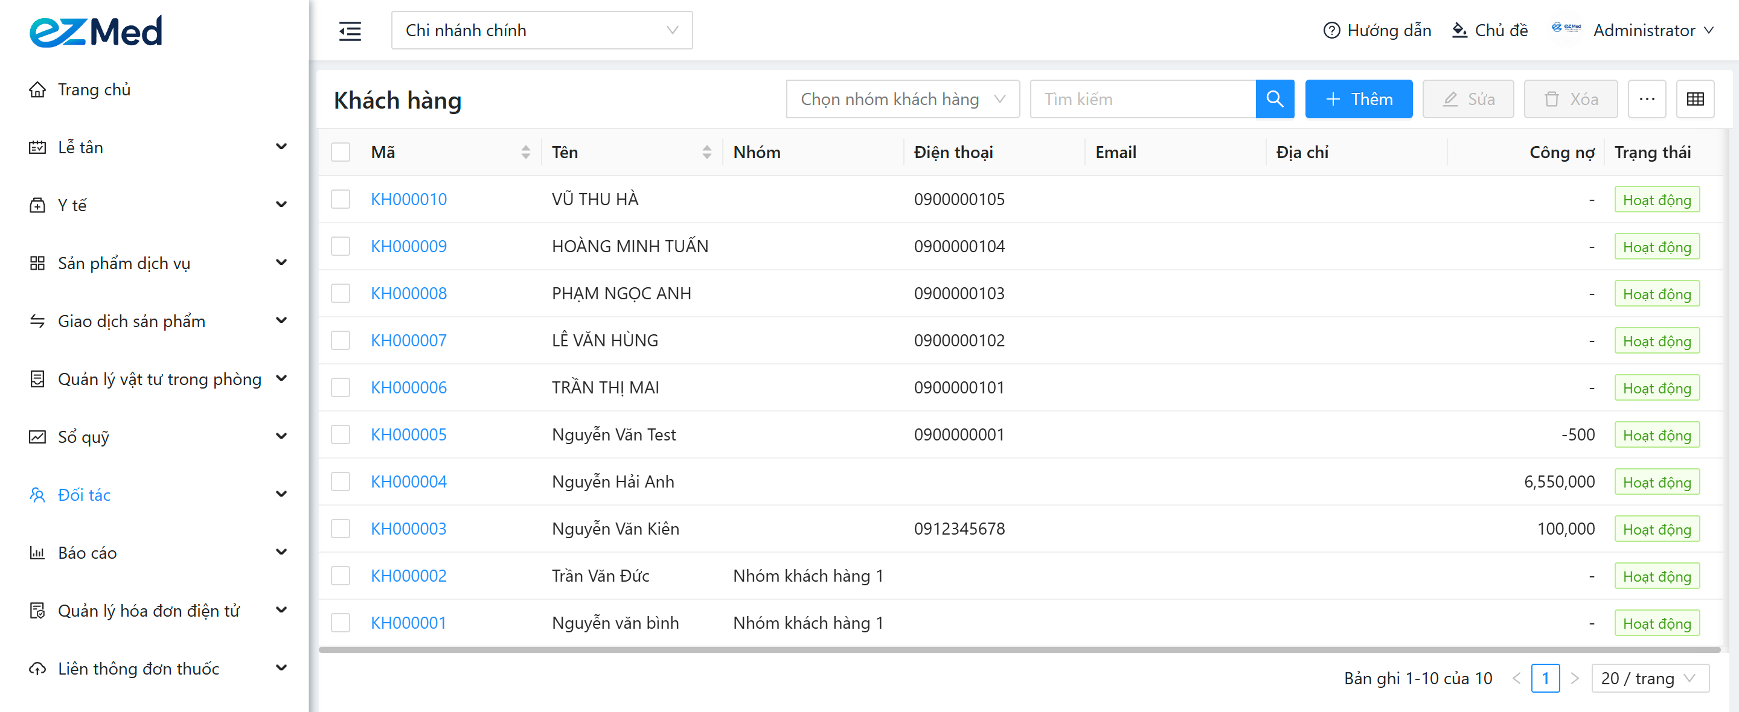Open customer link KH000004

pyautogui.click(x=408, y=482)
